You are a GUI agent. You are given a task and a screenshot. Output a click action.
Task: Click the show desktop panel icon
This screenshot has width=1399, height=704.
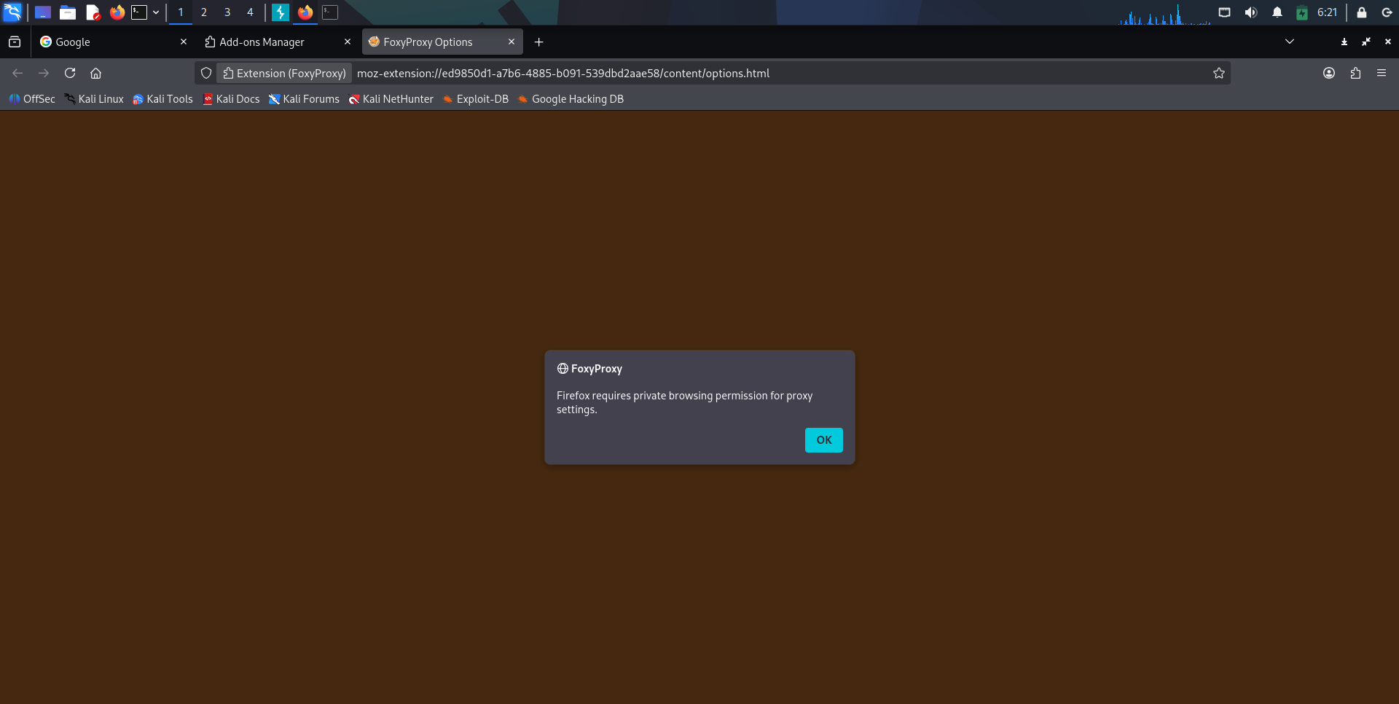[x=43, y=12]
